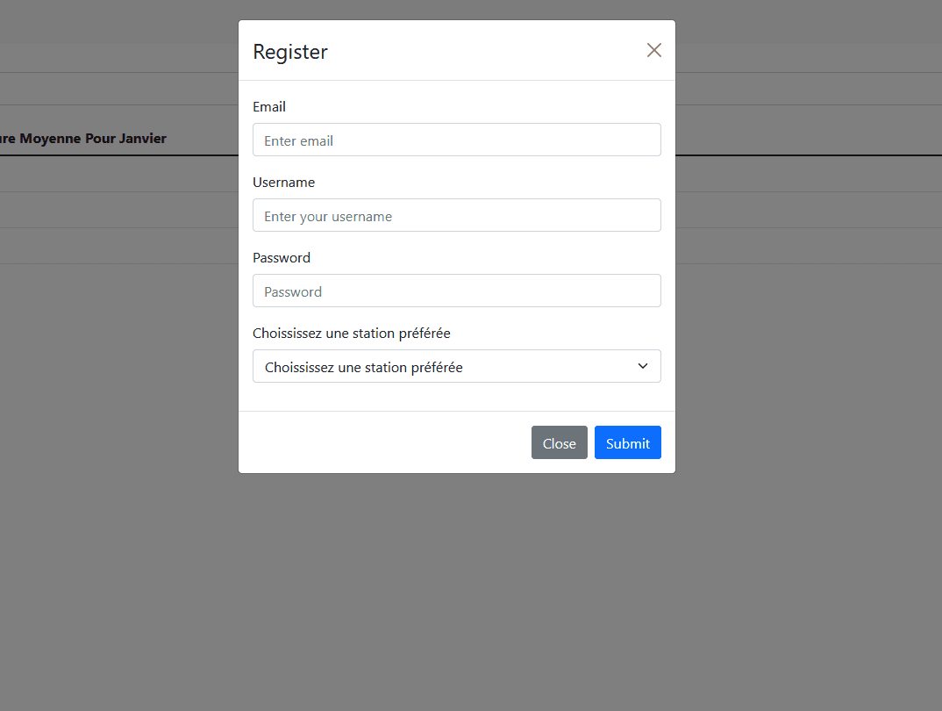
Task: Click the Enter your username field
Action: (x=457, y=215)
